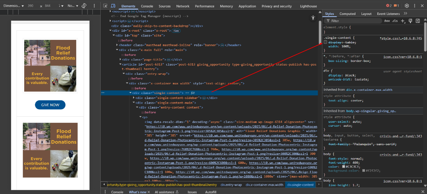The image size is (427, 194).
Task: Close the What's new drawer tab
Action: [149, 192]
